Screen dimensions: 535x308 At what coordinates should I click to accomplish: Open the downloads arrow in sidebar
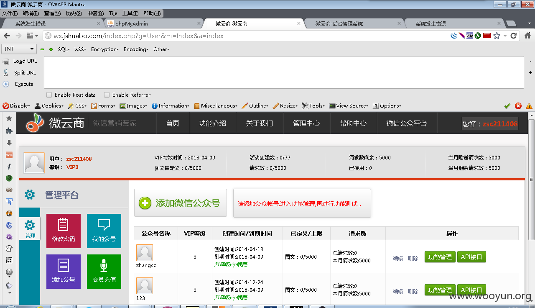click(x=9, y=142)
